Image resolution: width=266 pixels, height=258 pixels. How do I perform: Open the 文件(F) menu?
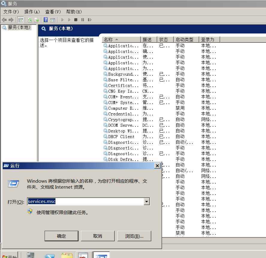click(x=11, y=12)
